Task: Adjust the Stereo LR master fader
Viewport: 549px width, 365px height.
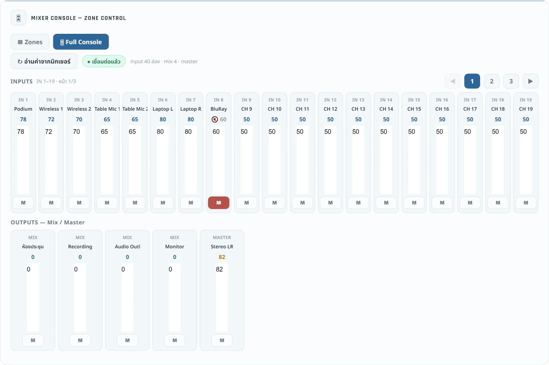Action: tap(222, 298)
